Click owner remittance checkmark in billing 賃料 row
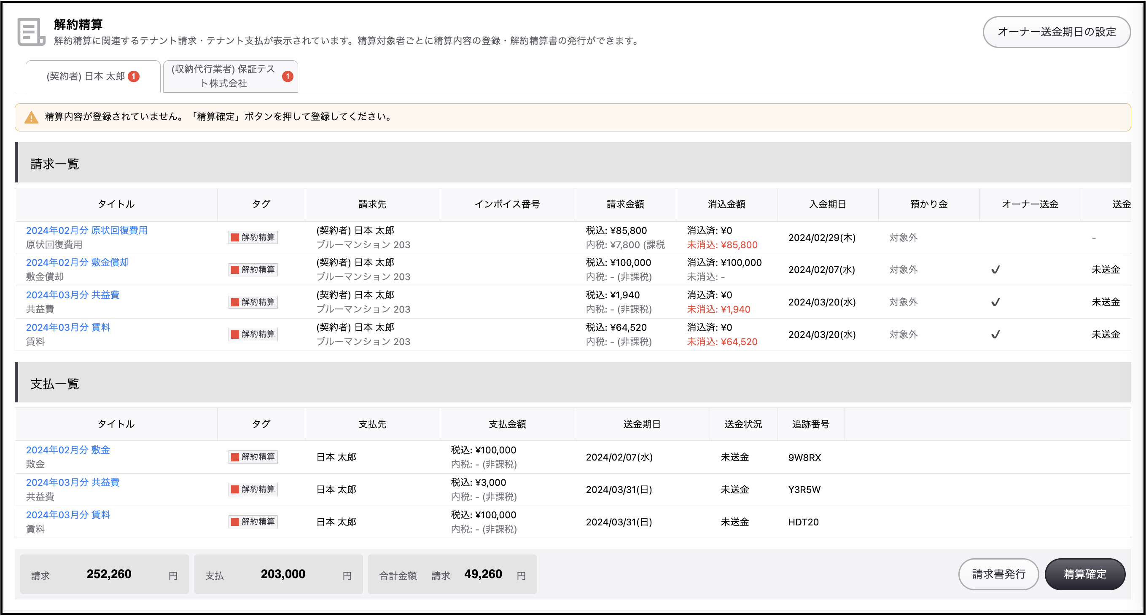 [x=995, y=334]
